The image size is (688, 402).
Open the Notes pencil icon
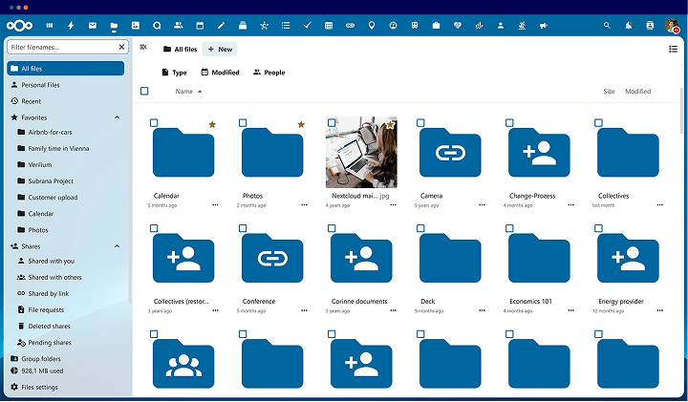(221, 26)
